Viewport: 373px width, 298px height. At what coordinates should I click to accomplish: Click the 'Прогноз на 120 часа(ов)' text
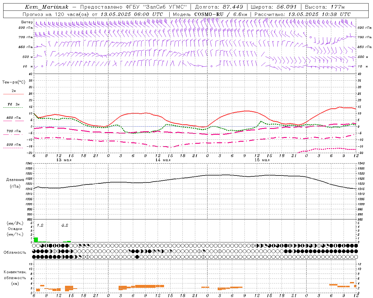(x=56, y=14)
